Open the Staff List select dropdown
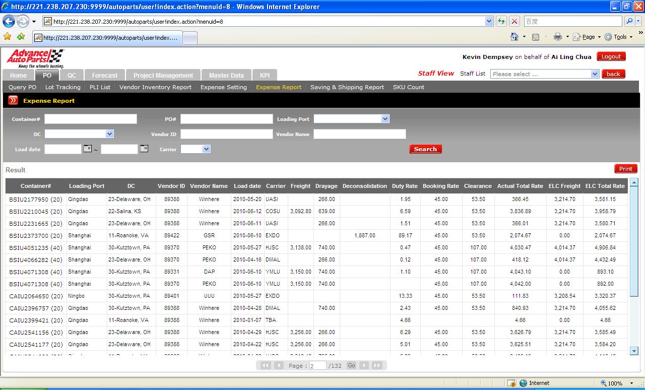This screenshot has width=645, height=390. click(x=595, y=74)
